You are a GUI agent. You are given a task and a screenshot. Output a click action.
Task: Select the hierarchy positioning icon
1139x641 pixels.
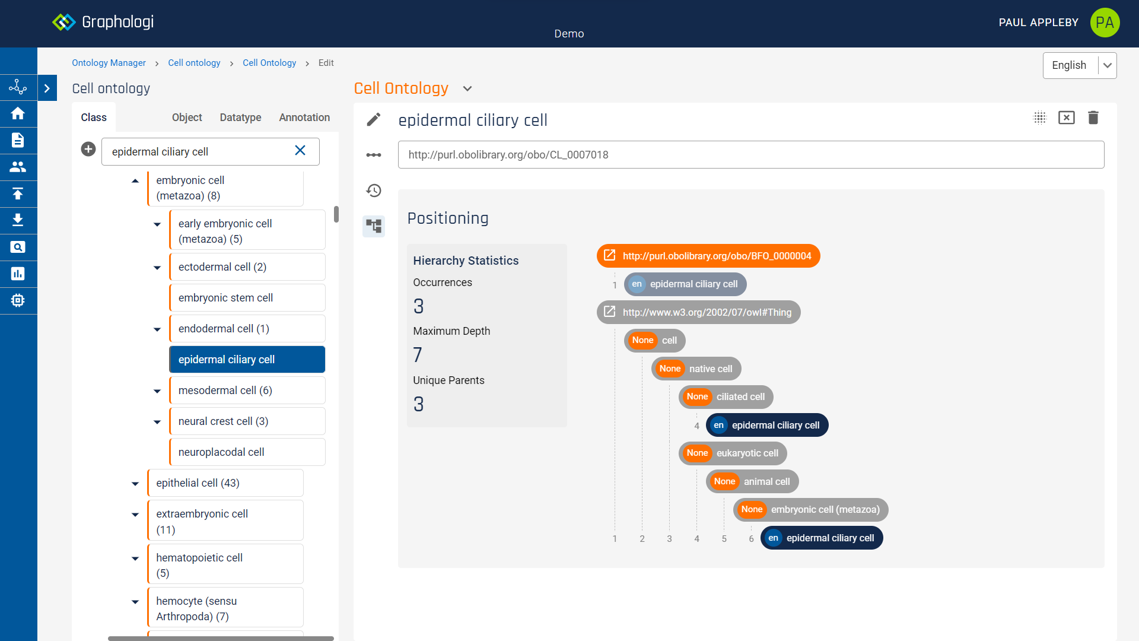374,226
